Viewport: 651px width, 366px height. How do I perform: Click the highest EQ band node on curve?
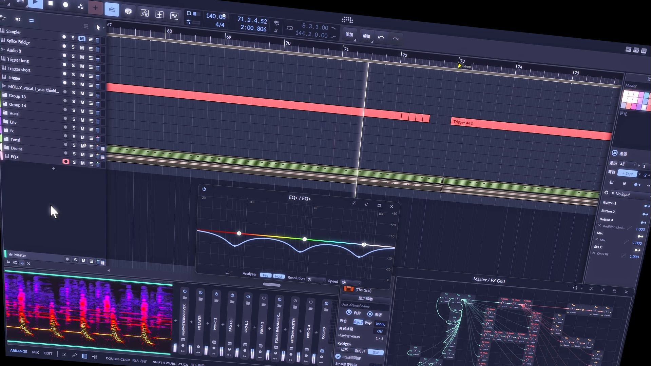click(364, 244)
